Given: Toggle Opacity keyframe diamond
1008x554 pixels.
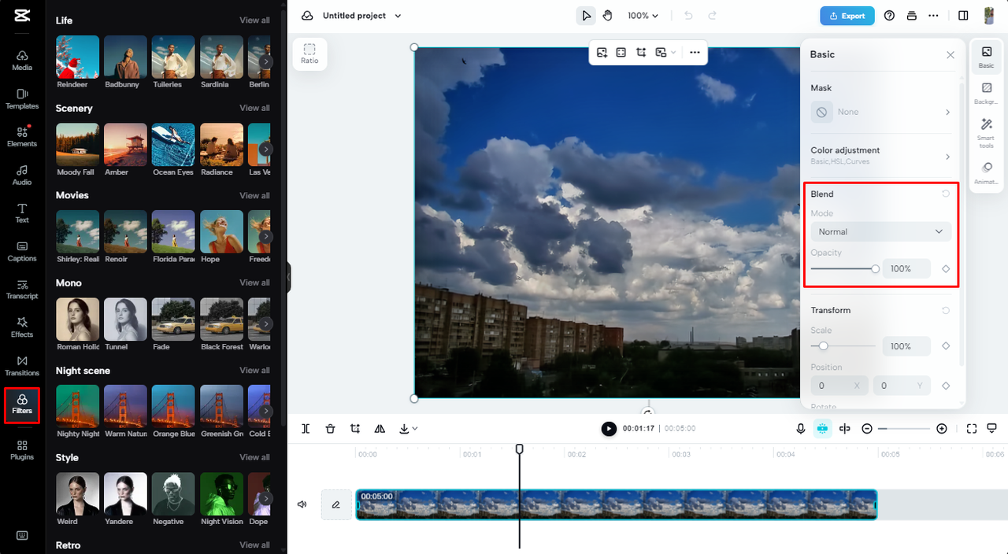Looking at the screenshot, I should coord(946,269).
